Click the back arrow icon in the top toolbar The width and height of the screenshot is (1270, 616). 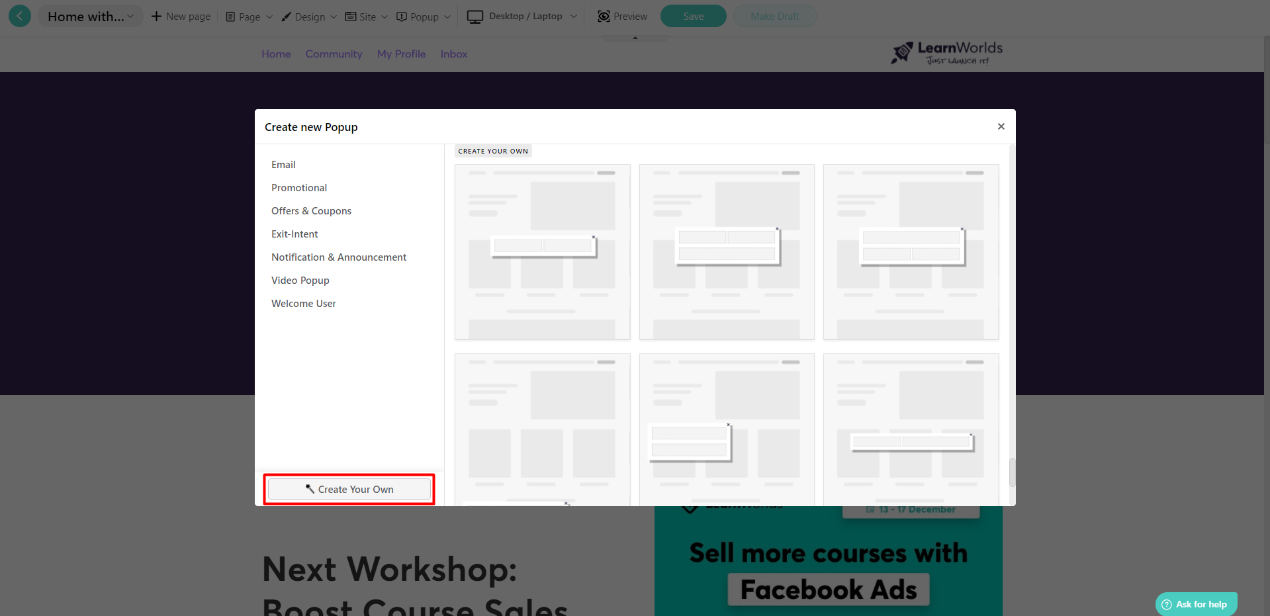(x=19, y=15)
